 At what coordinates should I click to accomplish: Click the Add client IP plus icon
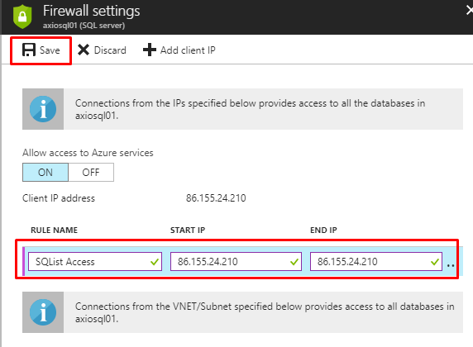tap(150, 50)
